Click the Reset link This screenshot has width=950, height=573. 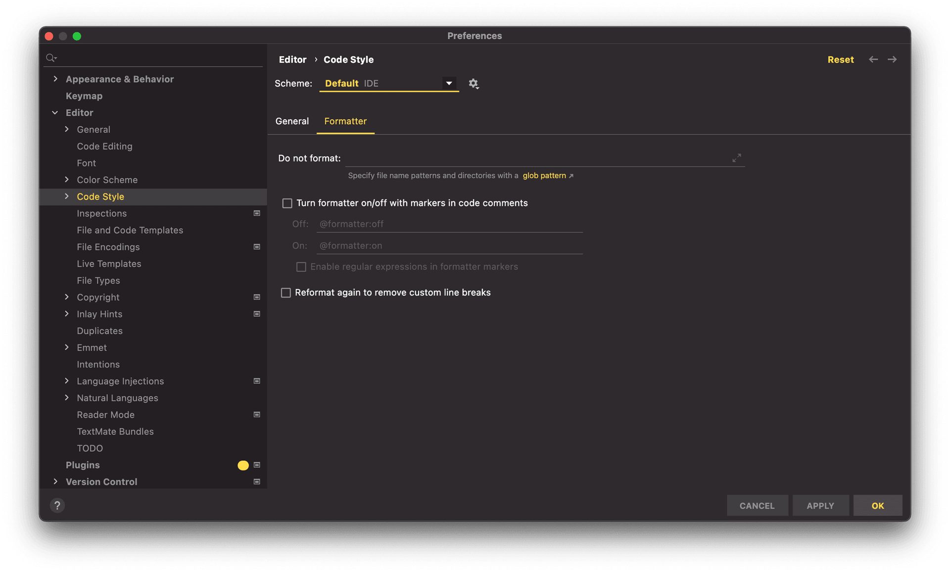(840, 59)
